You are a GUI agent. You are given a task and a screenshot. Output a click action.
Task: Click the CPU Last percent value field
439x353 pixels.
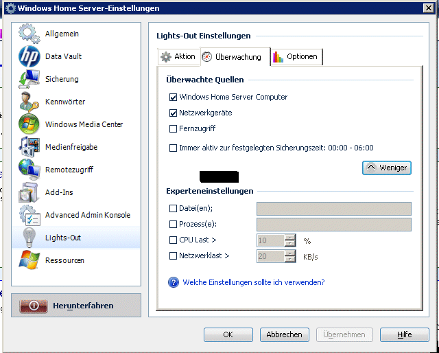pos(271,240)
